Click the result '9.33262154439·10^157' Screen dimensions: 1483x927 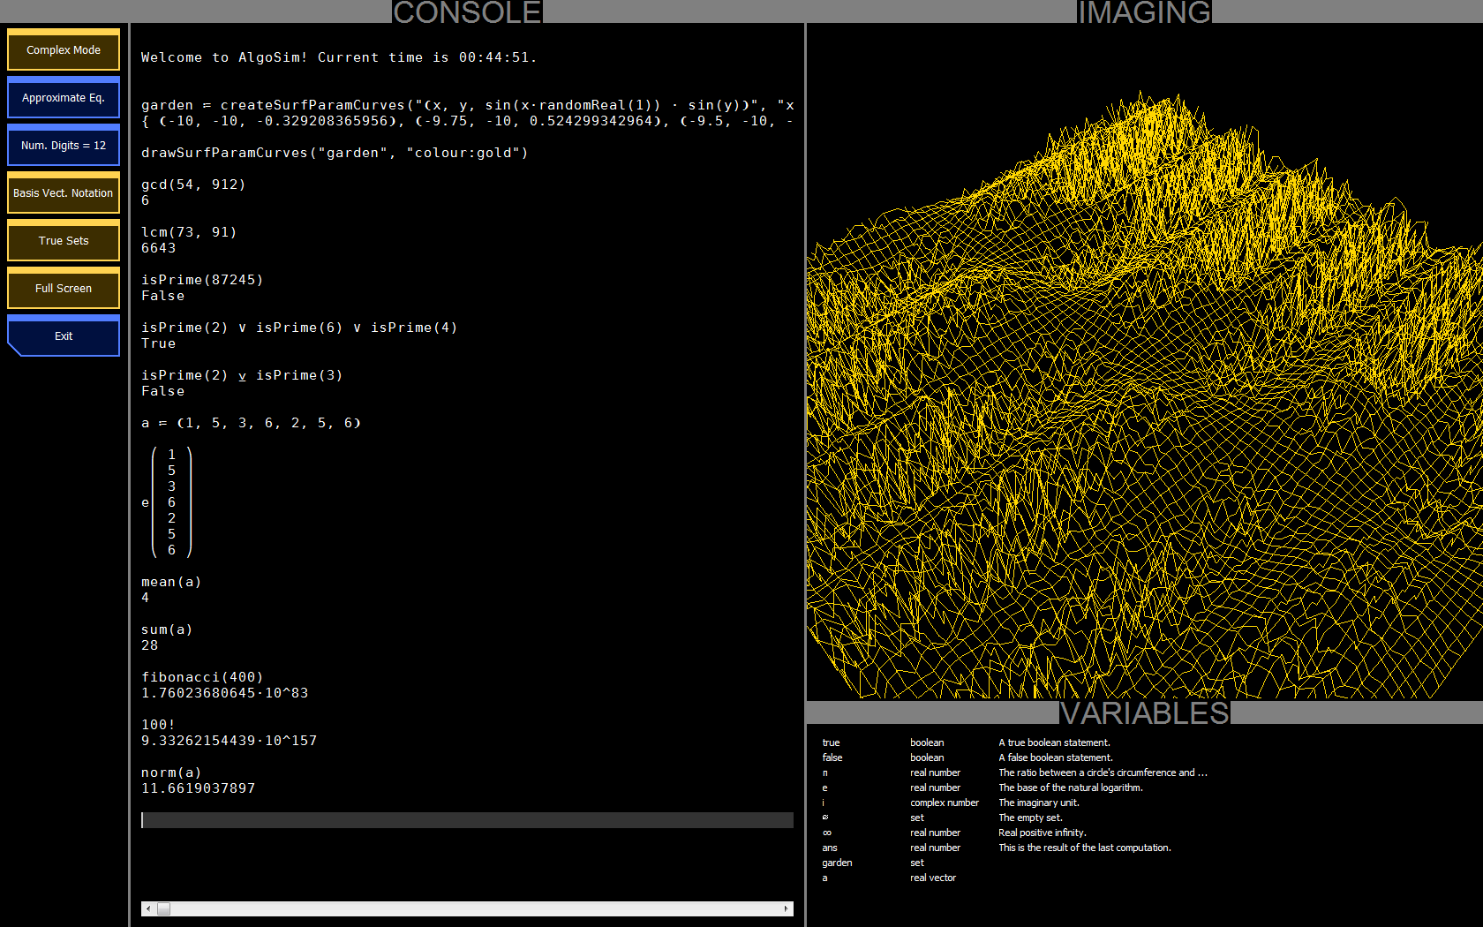pos(230,741)
